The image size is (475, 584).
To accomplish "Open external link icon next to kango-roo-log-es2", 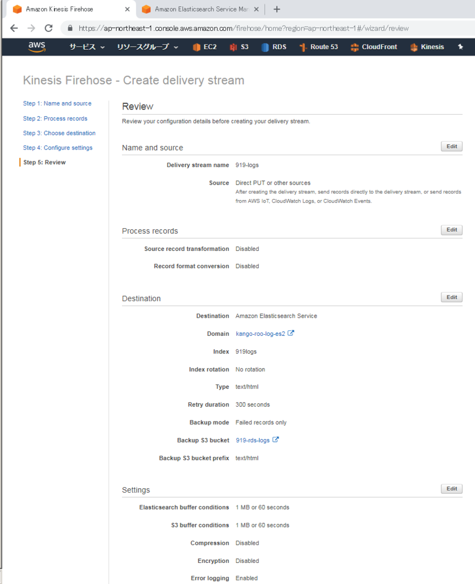I will pos(291,333).
